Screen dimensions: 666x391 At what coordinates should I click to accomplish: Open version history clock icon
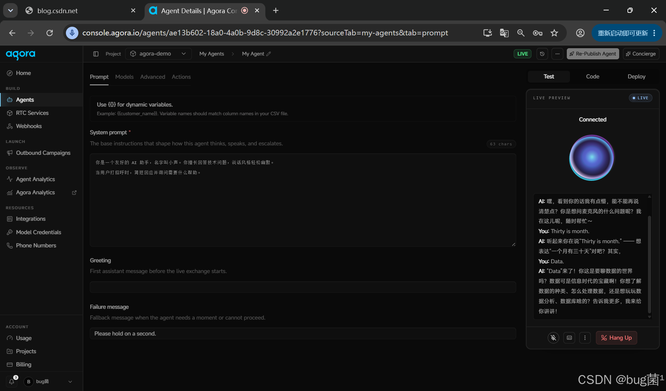[542, 54]
